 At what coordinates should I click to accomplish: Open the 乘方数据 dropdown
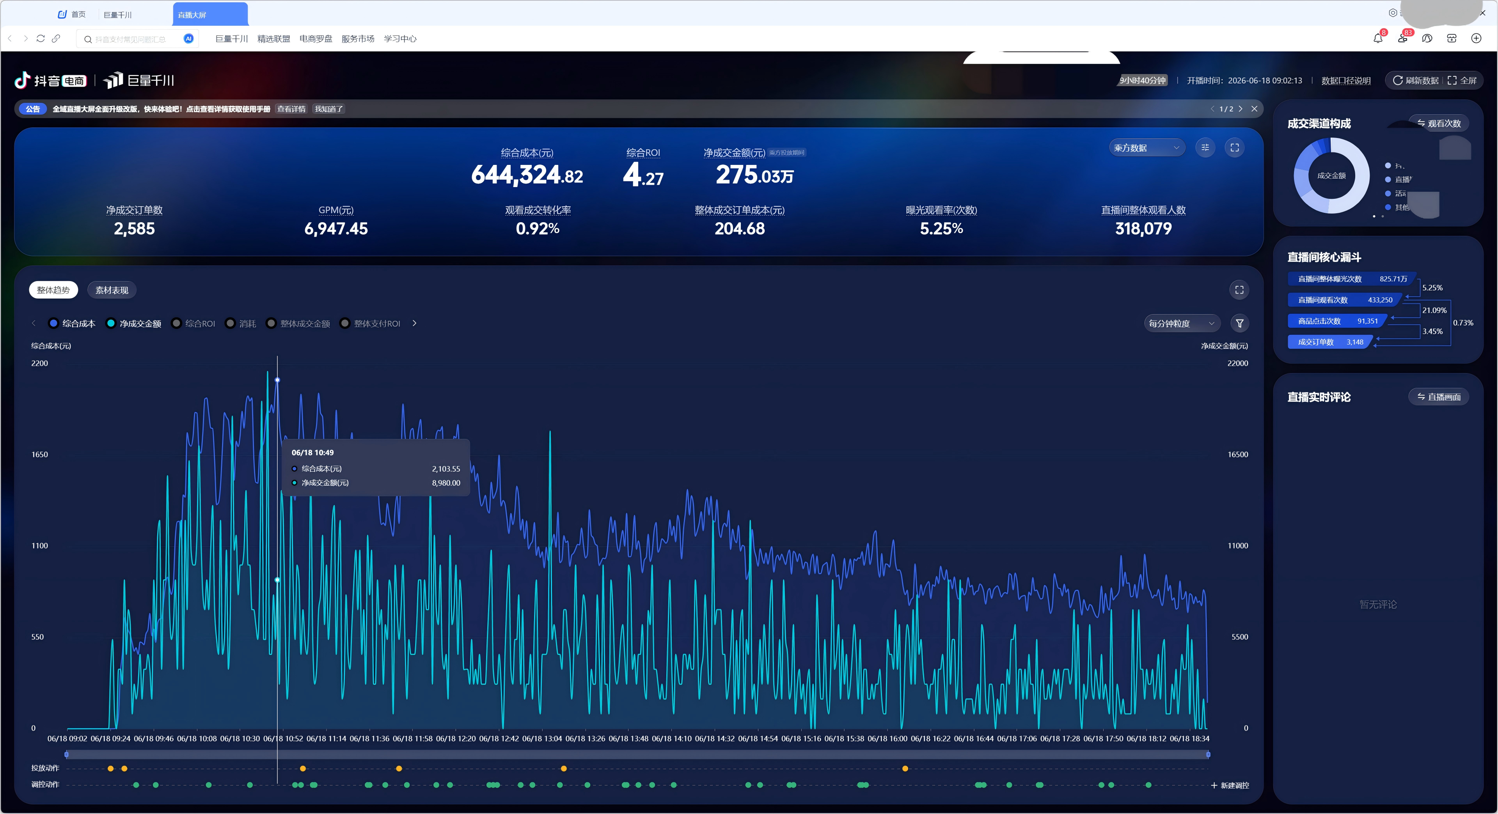pyautogui.click(x=1146, y=148)
